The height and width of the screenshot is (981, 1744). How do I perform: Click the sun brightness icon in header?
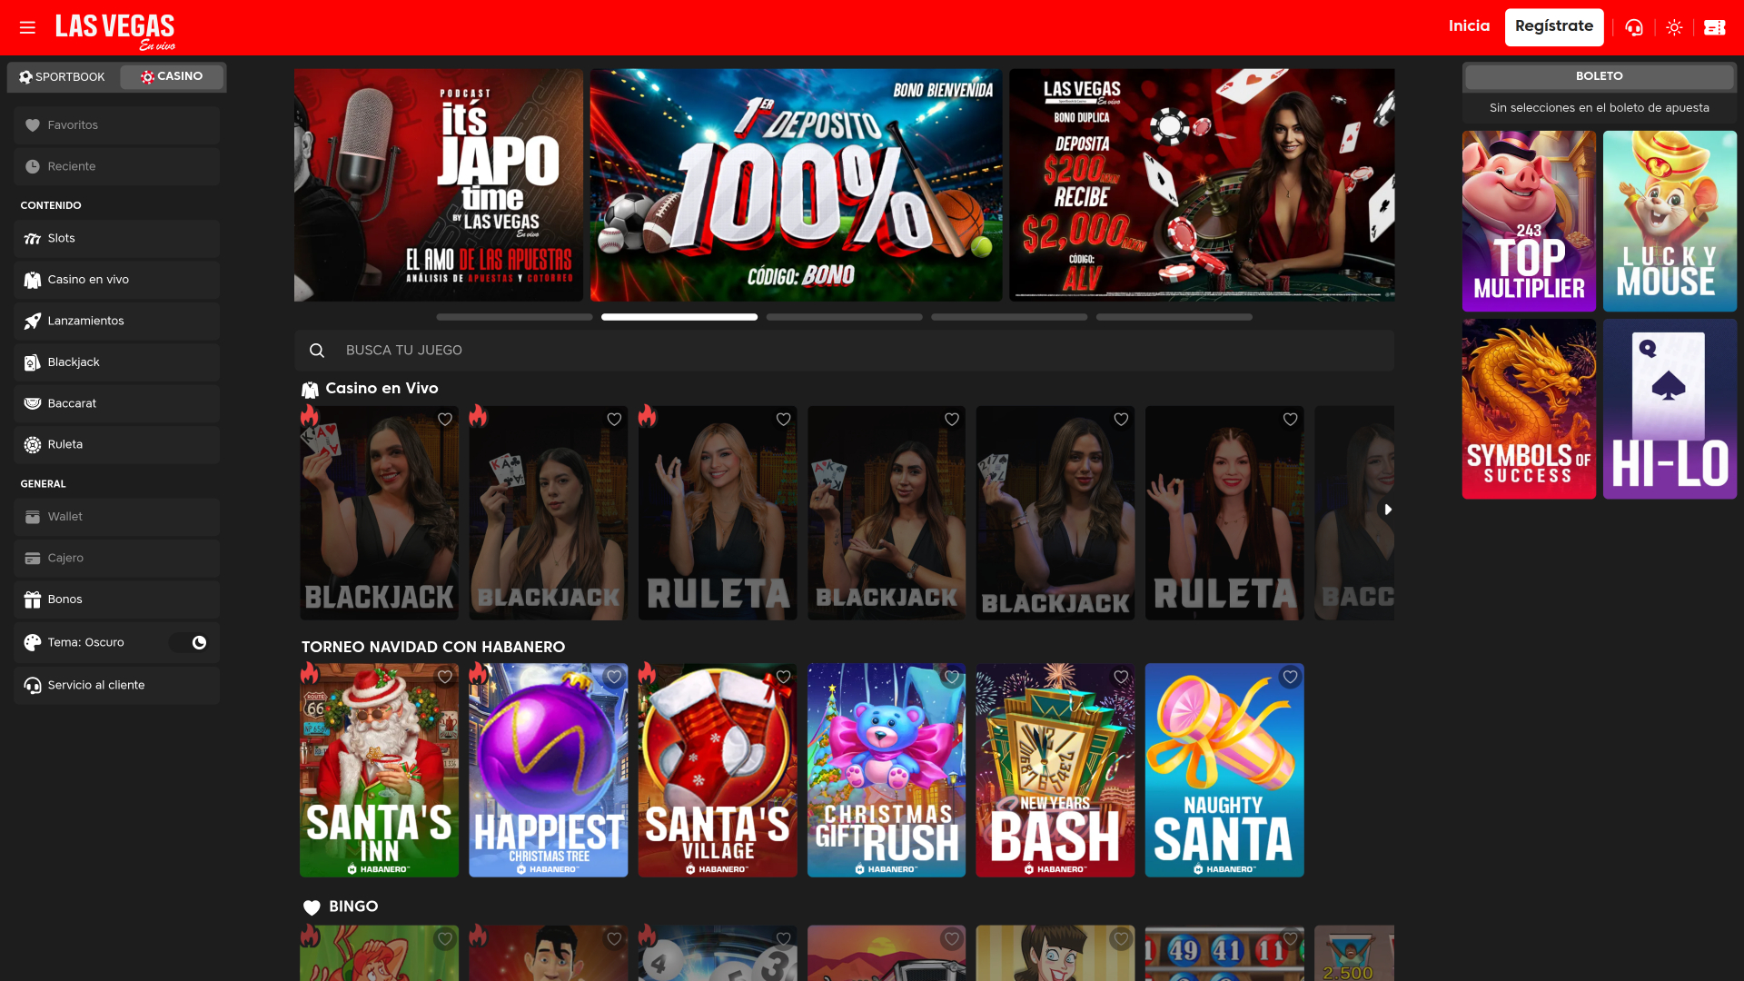pos(1674,27)
